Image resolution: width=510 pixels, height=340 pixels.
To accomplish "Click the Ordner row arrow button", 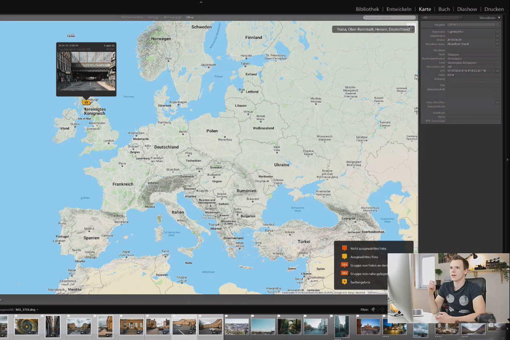I will pyautogui.click(x=498, y=40).
